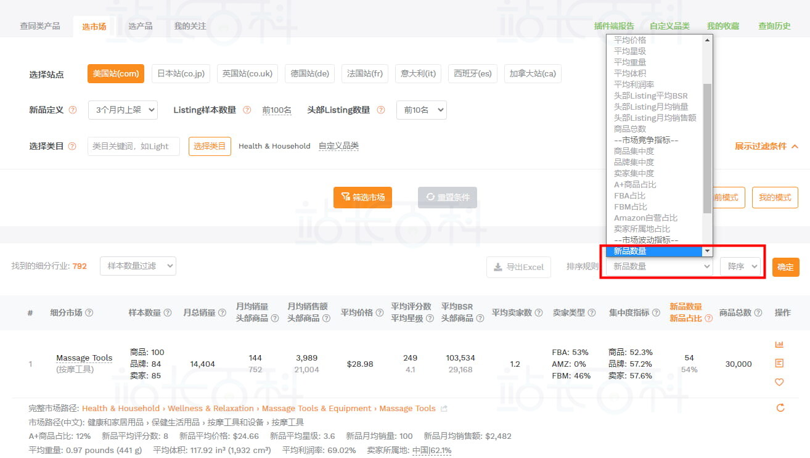The height and width of the screenshot is (458, 810).
Task: Click the sort list scroll-down arrow
Action: click(708, 251)
